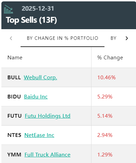Click the Top Sells (13F) title
The width and height of the screenshot is (136, 163).
point(31,20)
